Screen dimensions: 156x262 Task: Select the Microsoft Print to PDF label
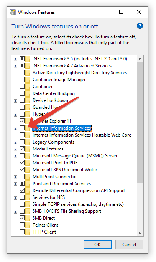pyautogui.click(x=55, y=163)
